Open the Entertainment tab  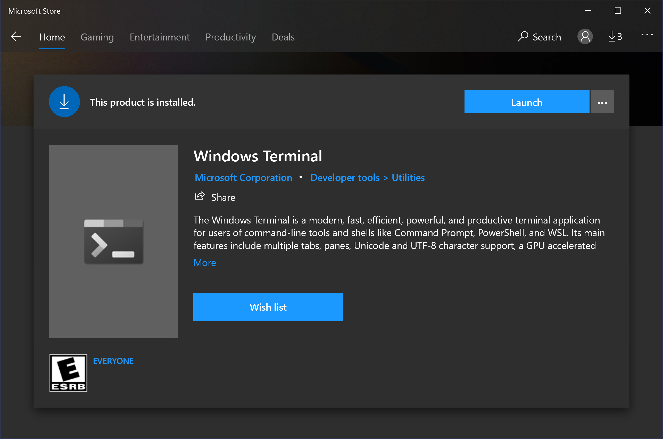(x=160, y=37)
